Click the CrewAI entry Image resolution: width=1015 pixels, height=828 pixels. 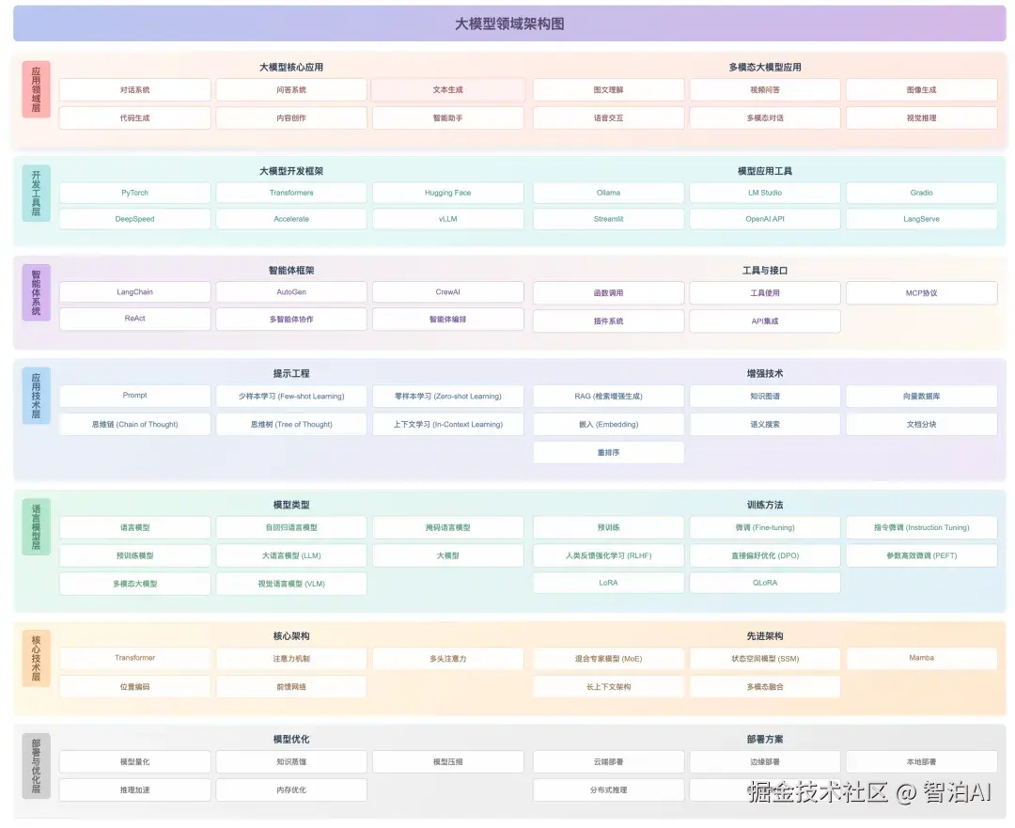[447, 292]
